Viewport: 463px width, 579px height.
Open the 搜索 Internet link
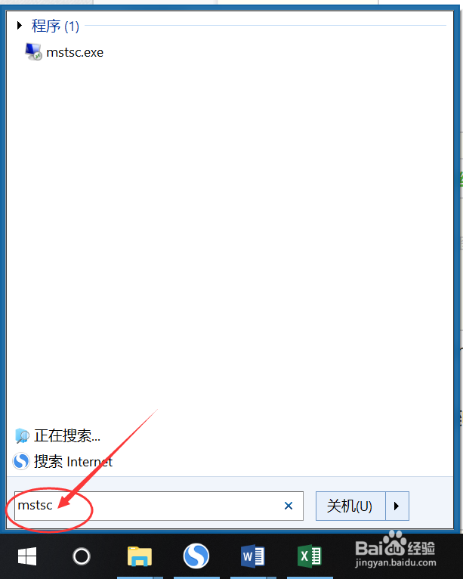tap(73, 462)
